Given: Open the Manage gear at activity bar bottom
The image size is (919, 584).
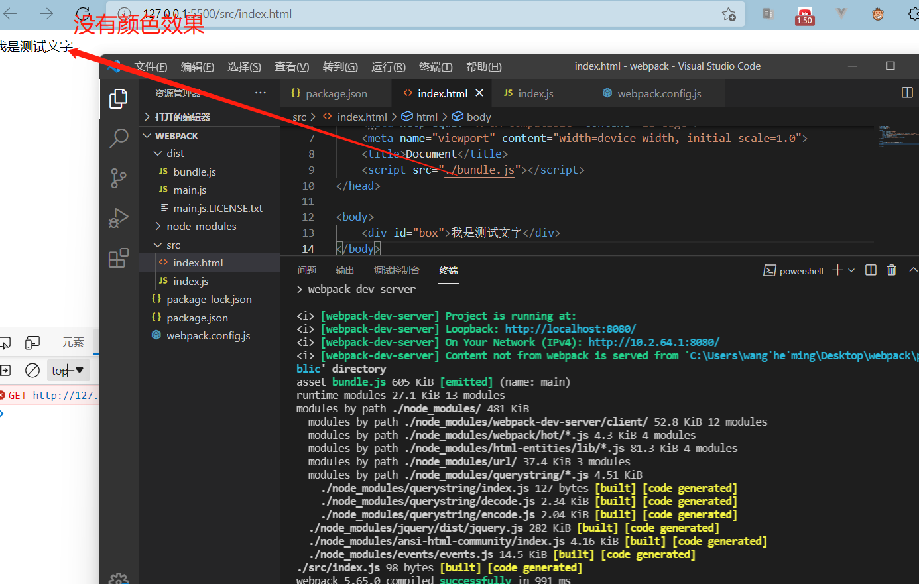Looking at the screenshot, I should [119, 579].
